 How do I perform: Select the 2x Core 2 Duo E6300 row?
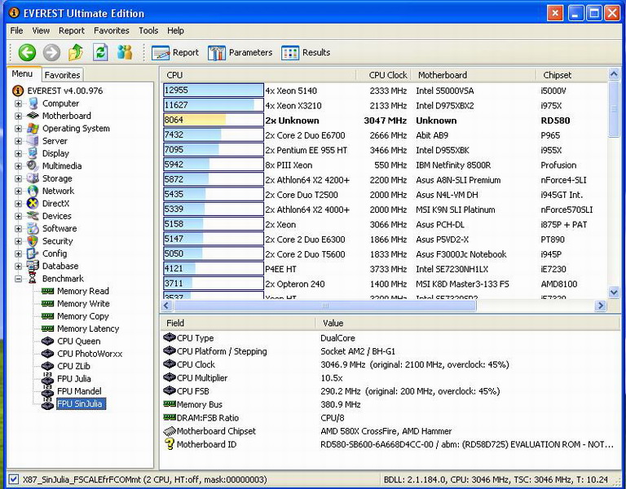pos(385,239)
